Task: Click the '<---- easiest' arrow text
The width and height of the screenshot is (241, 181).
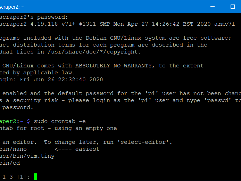Action: [x=77, y=149]
